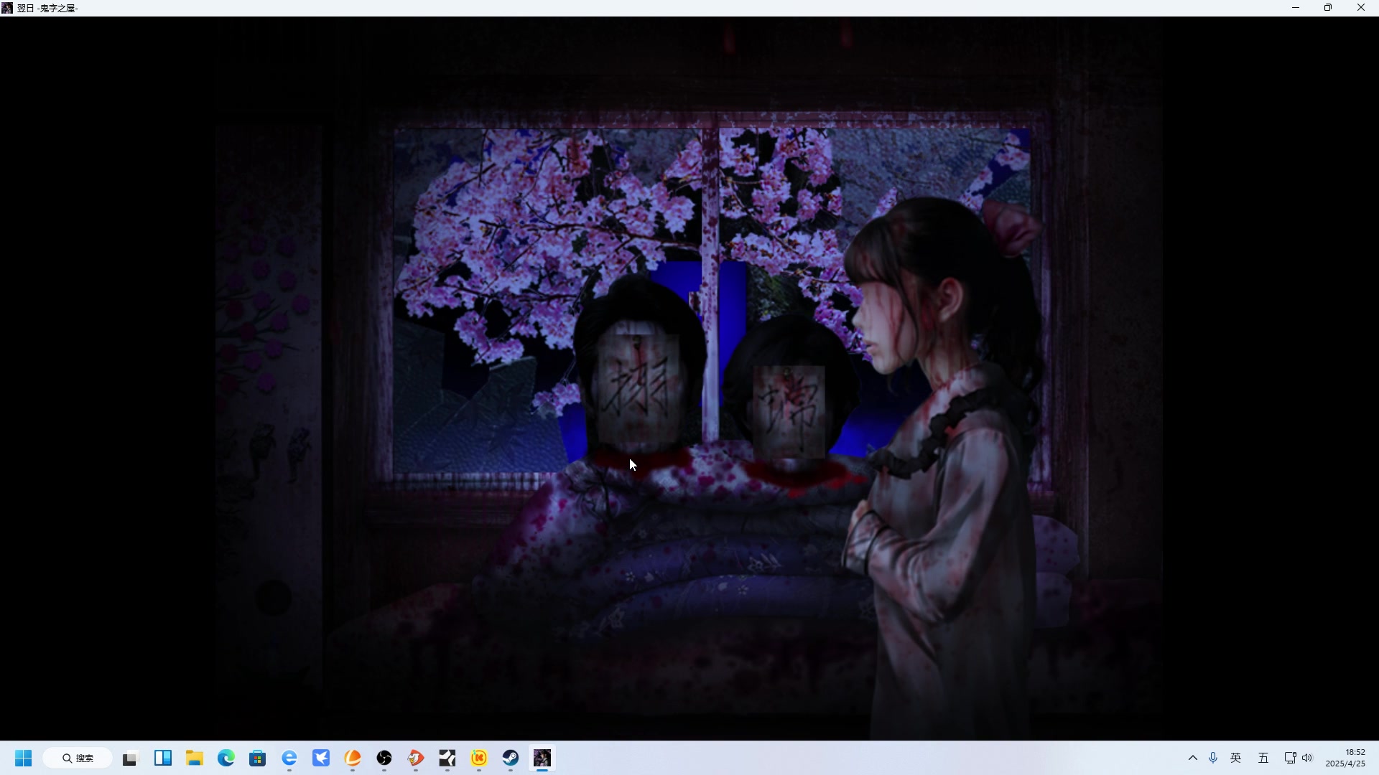1379x775 pixels.
Task: Click the microphone tray icon
Action: click(1213, 758)
